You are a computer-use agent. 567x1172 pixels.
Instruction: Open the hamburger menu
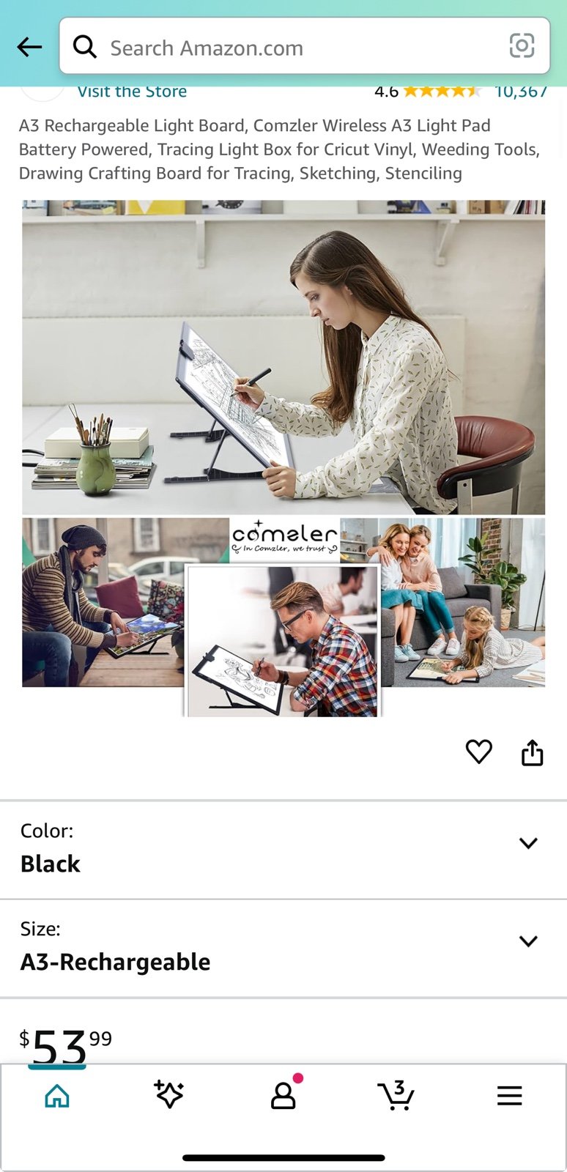(509, 1096)
